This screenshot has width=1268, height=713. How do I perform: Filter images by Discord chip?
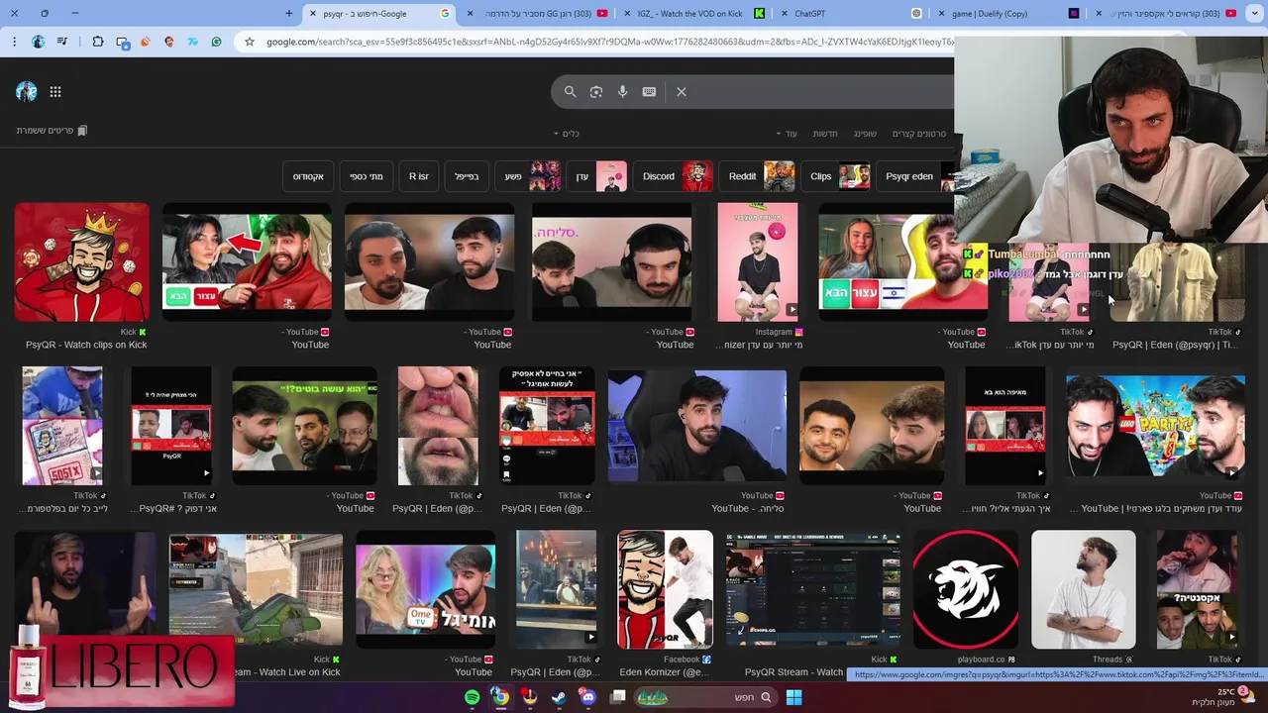675,176
